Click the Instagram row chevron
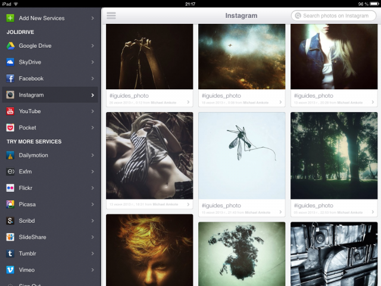381x286 pixels. point(93,95)
